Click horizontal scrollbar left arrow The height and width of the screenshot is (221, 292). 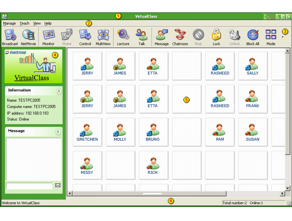point(69,193)
